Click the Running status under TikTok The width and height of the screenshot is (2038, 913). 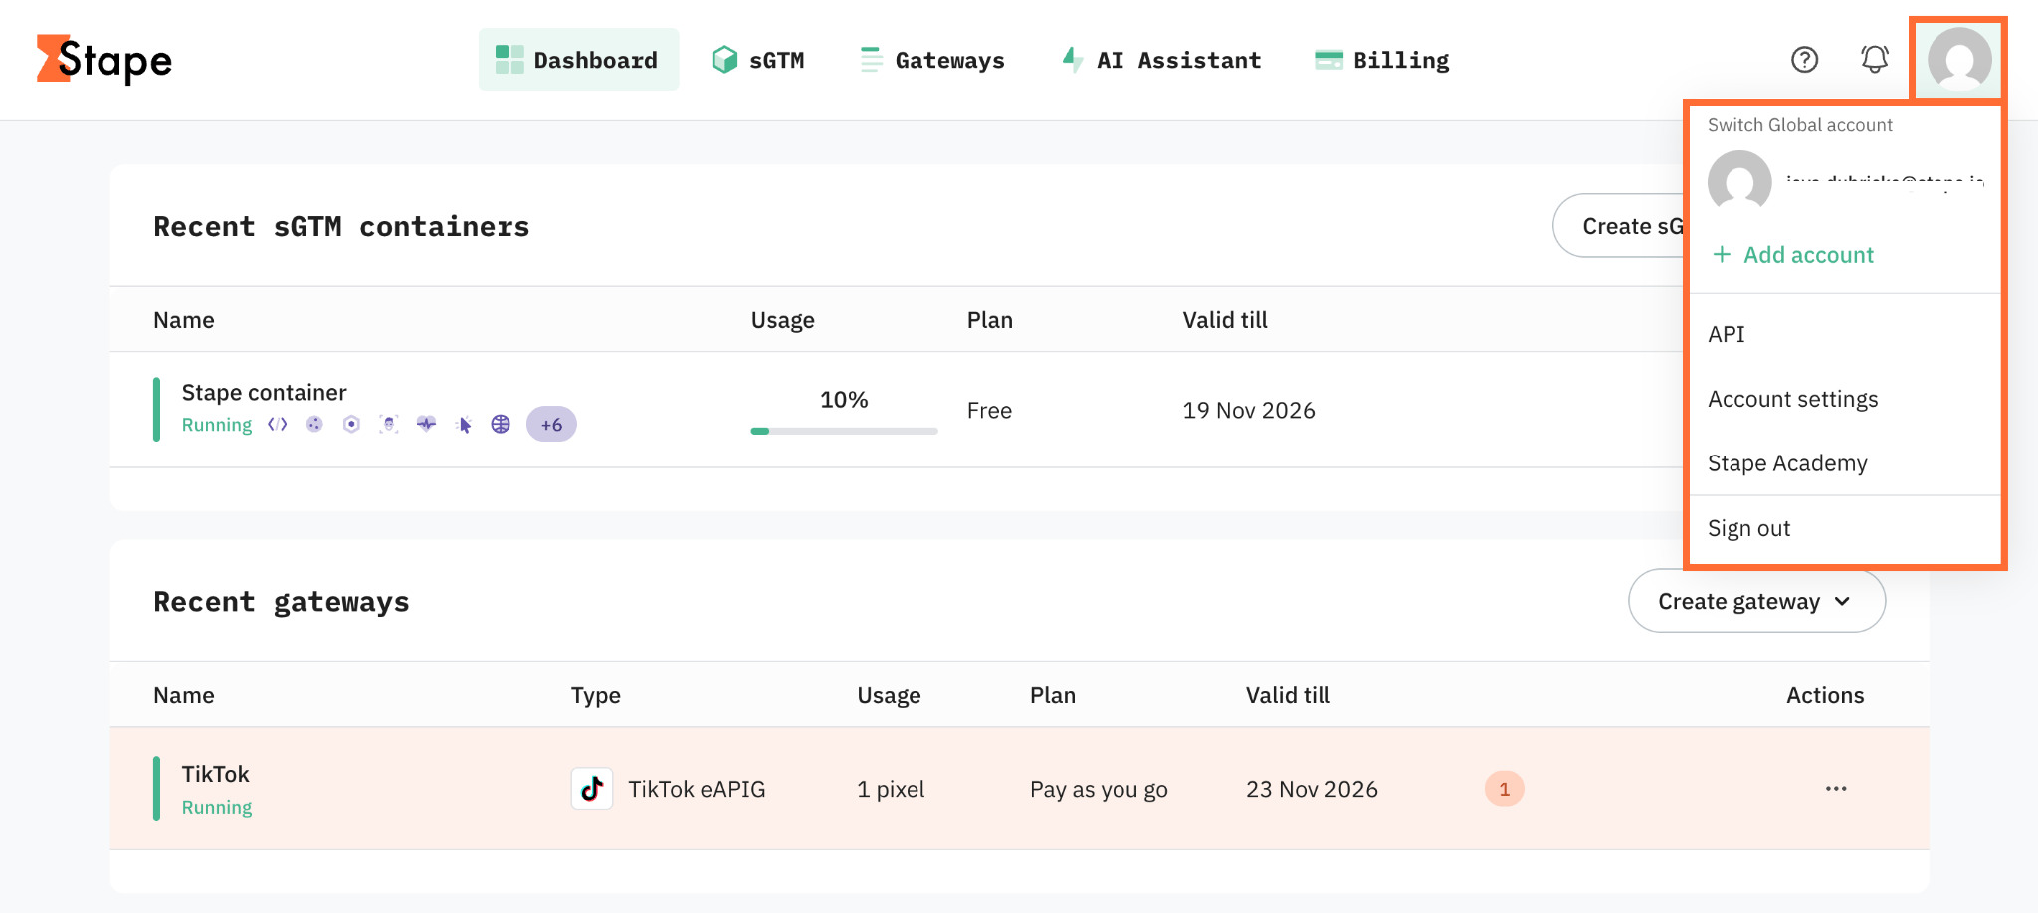(x=217, y=808)
